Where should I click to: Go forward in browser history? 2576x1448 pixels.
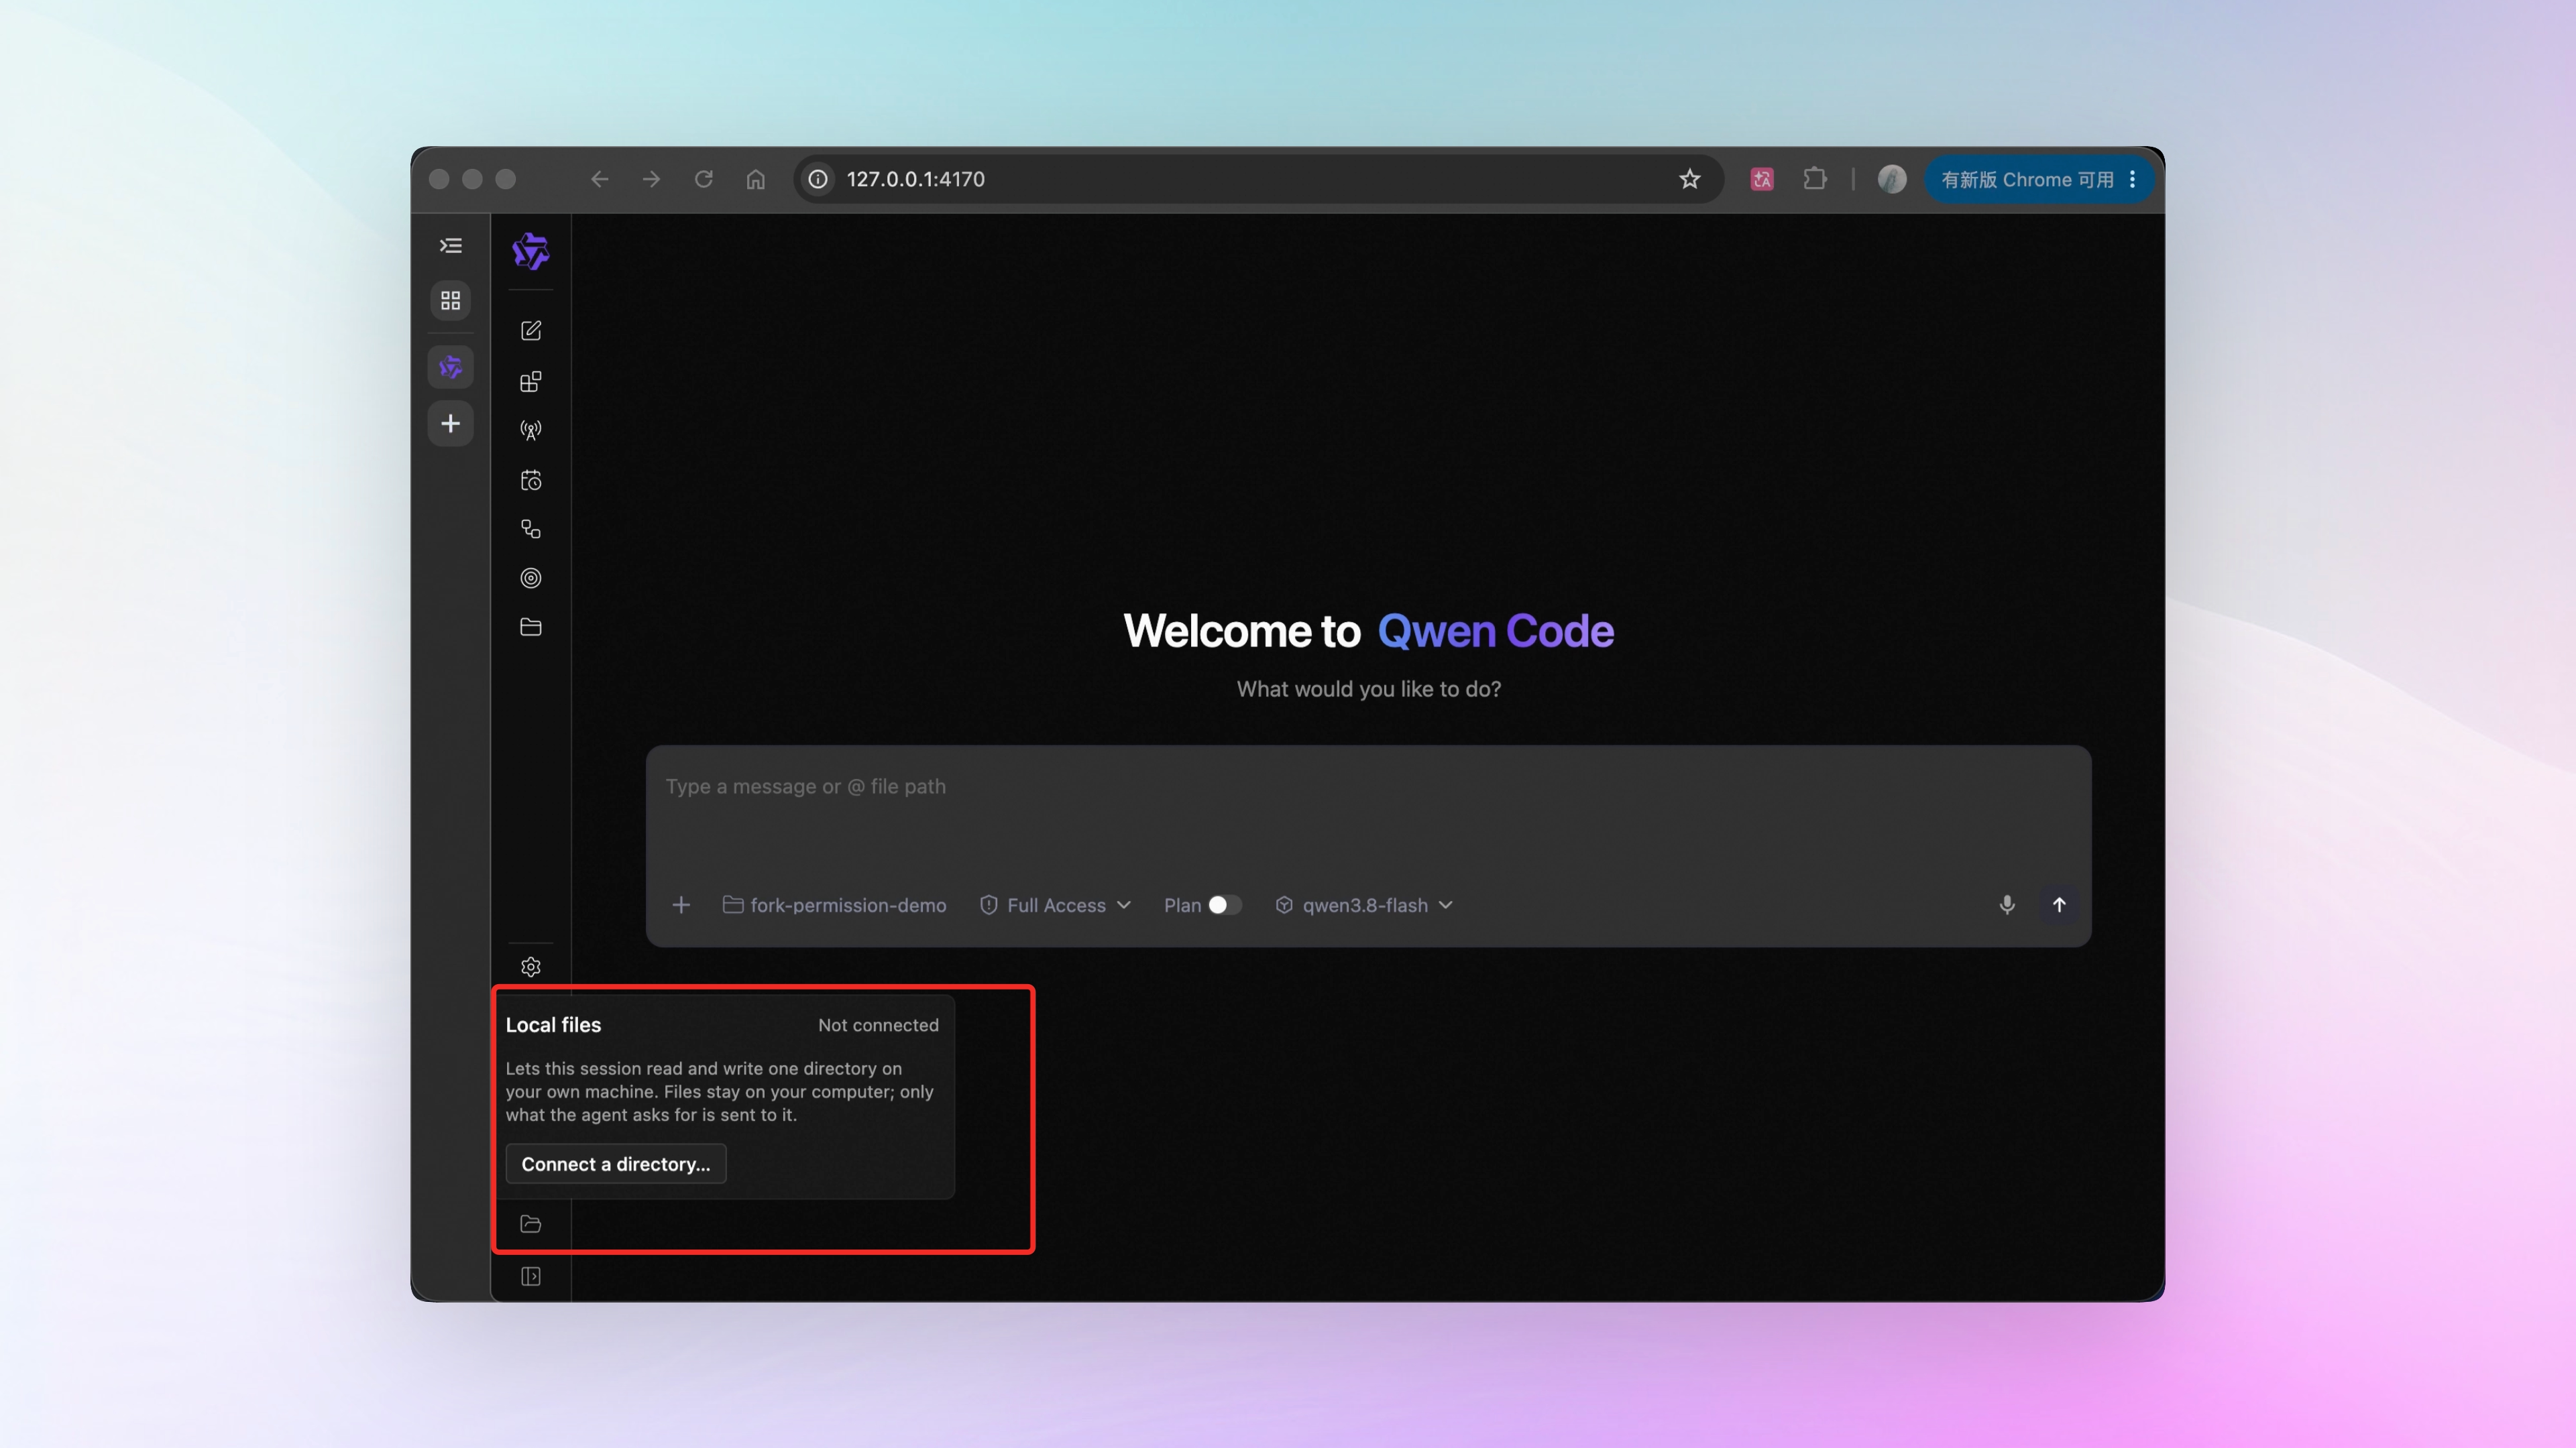click(651, 180)
